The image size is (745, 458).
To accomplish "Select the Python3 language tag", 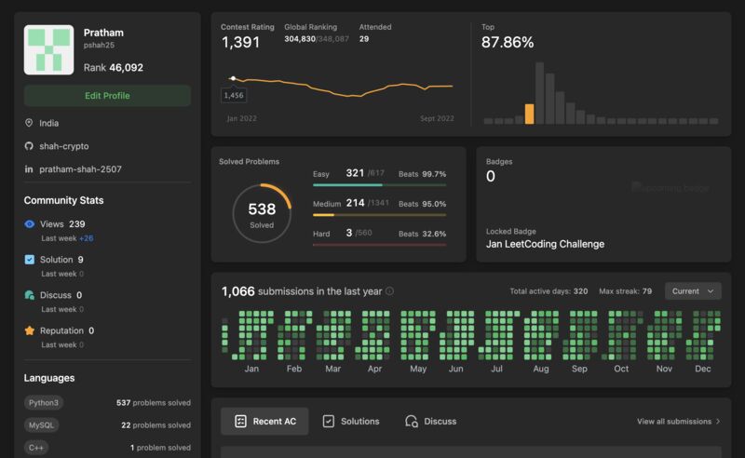I will point(44,402).
